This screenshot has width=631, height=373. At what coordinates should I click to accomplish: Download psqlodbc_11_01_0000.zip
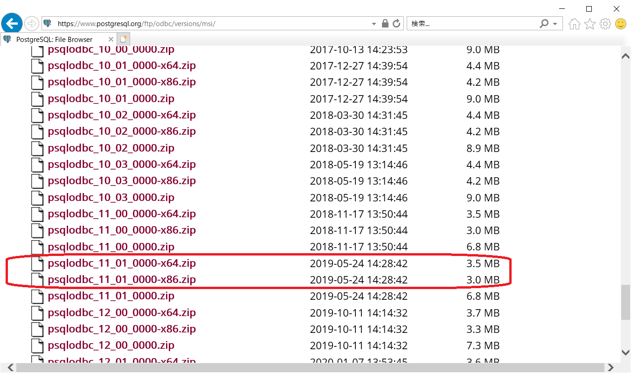coord(111,296)
